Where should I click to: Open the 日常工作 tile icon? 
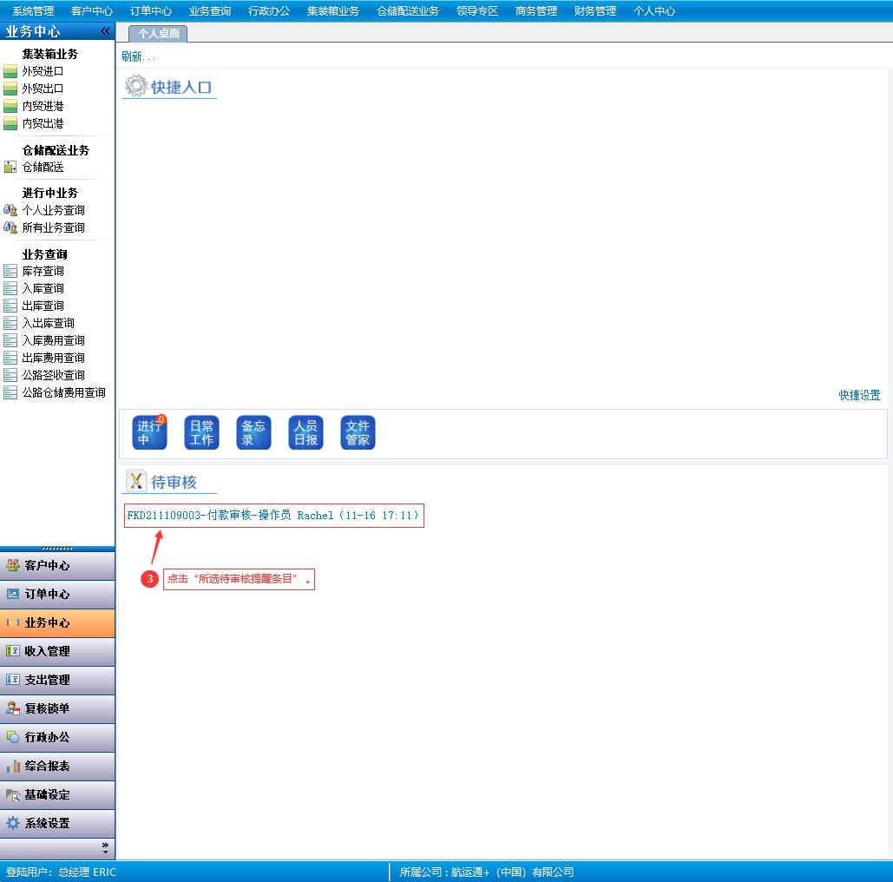coord(201,432)
